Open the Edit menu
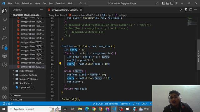This screenshot has width=200, height=112. tap(17, 3)
